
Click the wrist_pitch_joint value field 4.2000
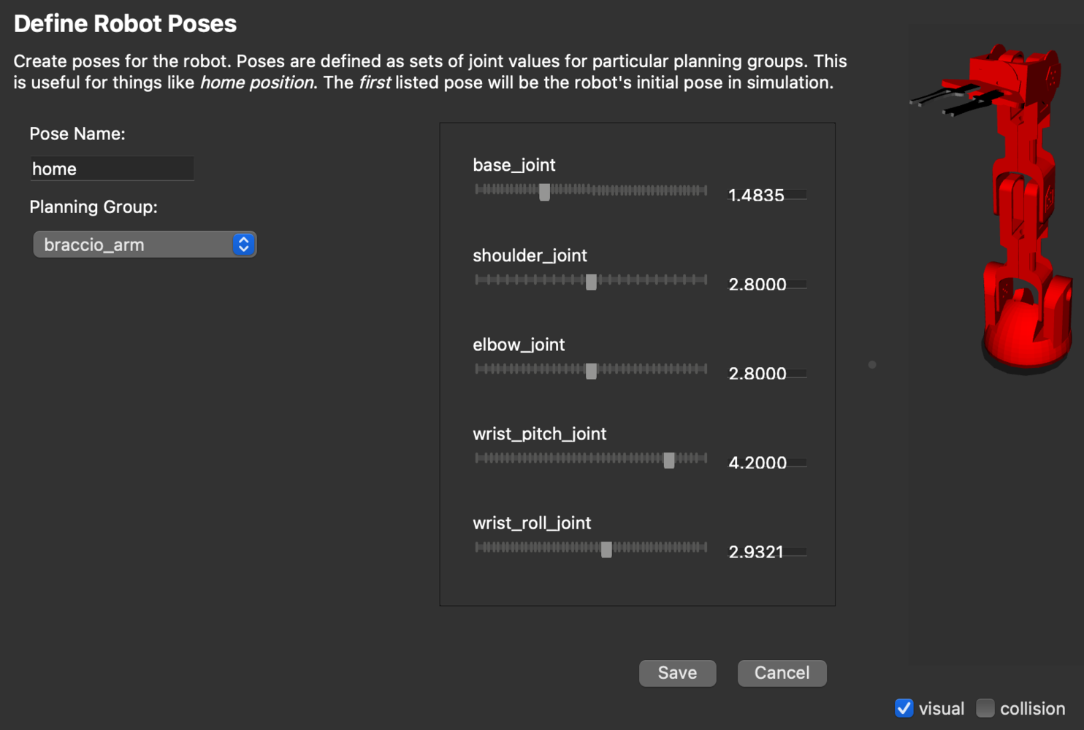point(767,462)
